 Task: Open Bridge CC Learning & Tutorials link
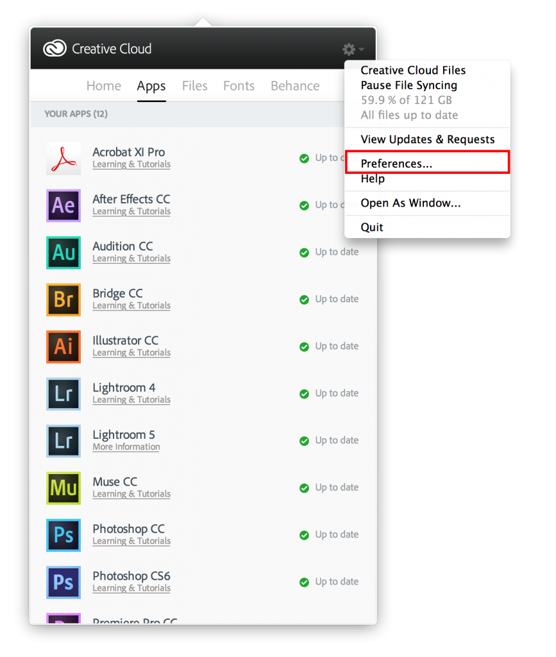[131, 305]
